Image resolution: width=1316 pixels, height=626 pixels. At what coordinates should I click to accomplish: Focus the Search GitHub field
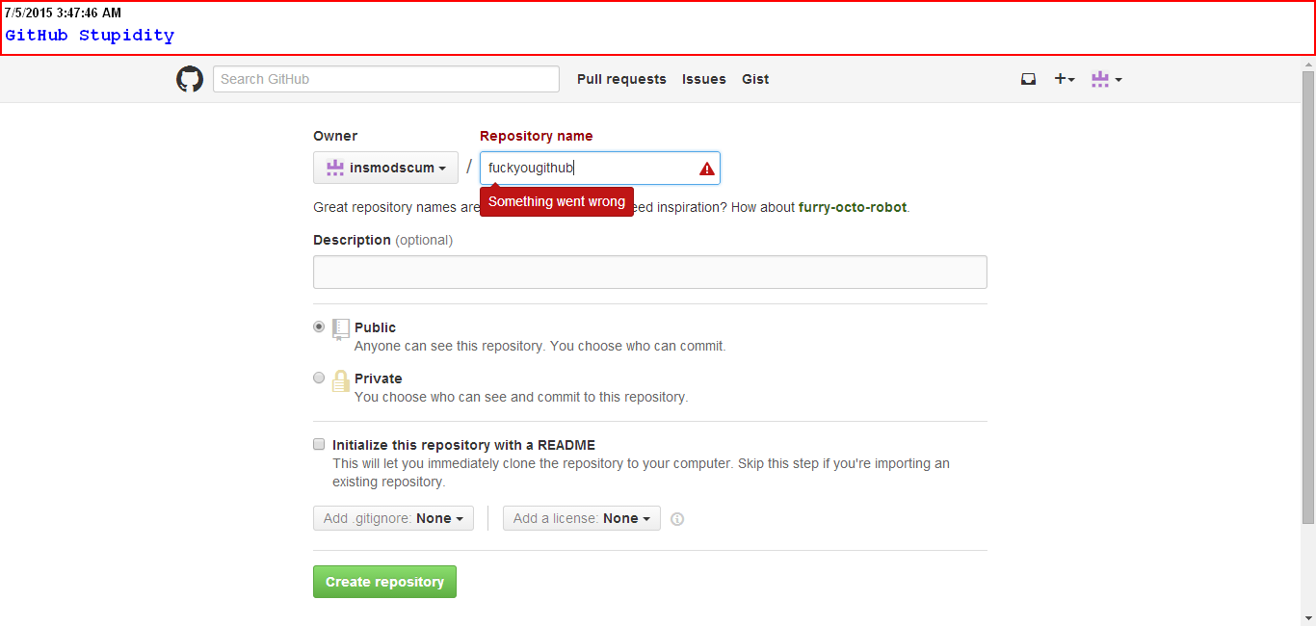tap(386, 79)
